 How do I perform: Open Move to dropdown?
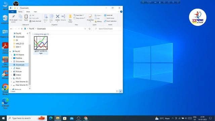[46, 18]
